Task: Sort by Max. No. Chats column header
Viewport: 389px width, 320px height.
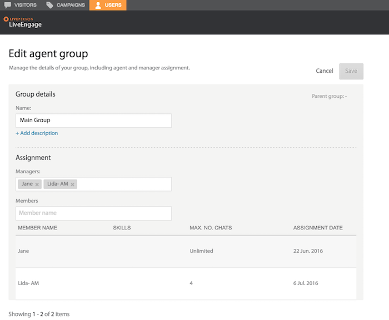Action: [211, 228]
